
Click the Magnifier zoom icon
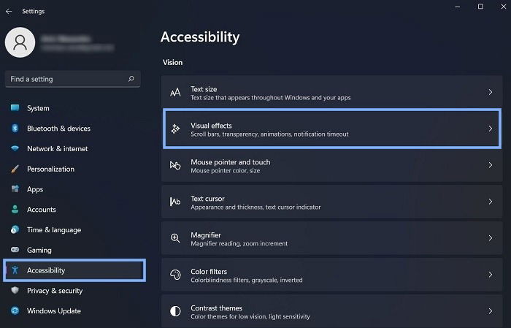coord(175,238)
